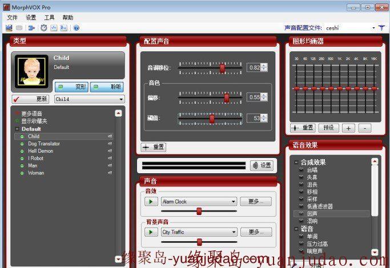The height and width of the screenshot is (268, 390).
Task: Click the level icon right of Child row
Action: (110, 136)
